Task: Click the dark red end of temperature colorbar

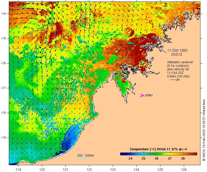Action: (195, 154)
